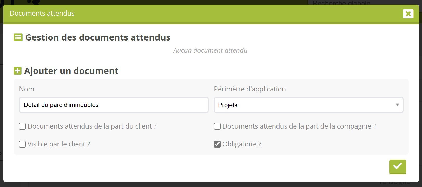
Task: Click the dropdown arrow in Périmètre d'application
Action: pyautogui.click(x=397, y=105)
